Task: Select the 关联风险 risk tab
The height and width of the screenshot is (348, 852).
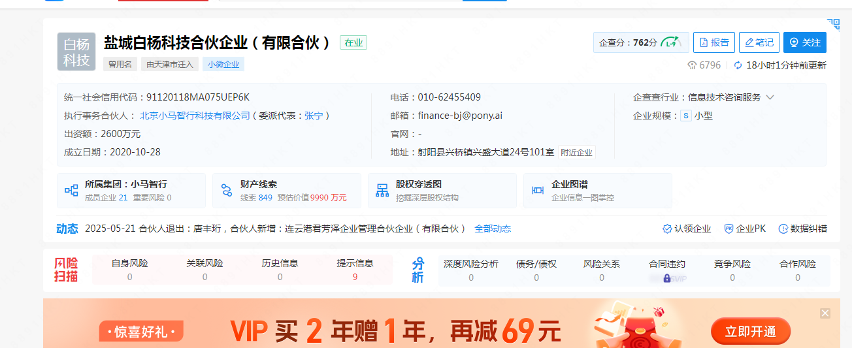Action: pyautogui.click(x=205, y=270)
